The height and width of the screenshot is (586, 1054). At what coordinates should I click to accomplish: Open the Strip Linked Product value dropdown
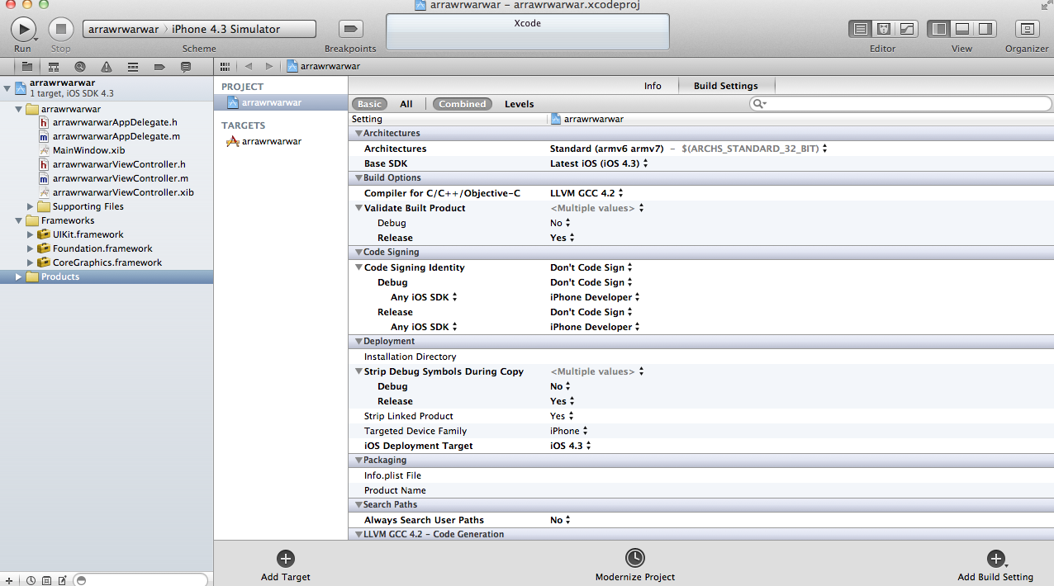(562, 416)
